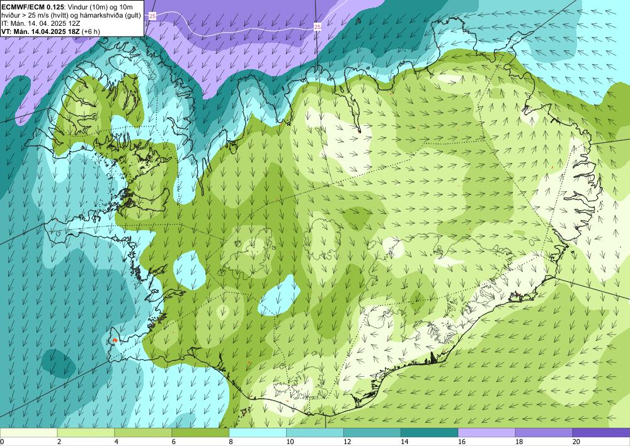
Task: Click the '10' legend scale label
Action: click(x=290, y=442)
